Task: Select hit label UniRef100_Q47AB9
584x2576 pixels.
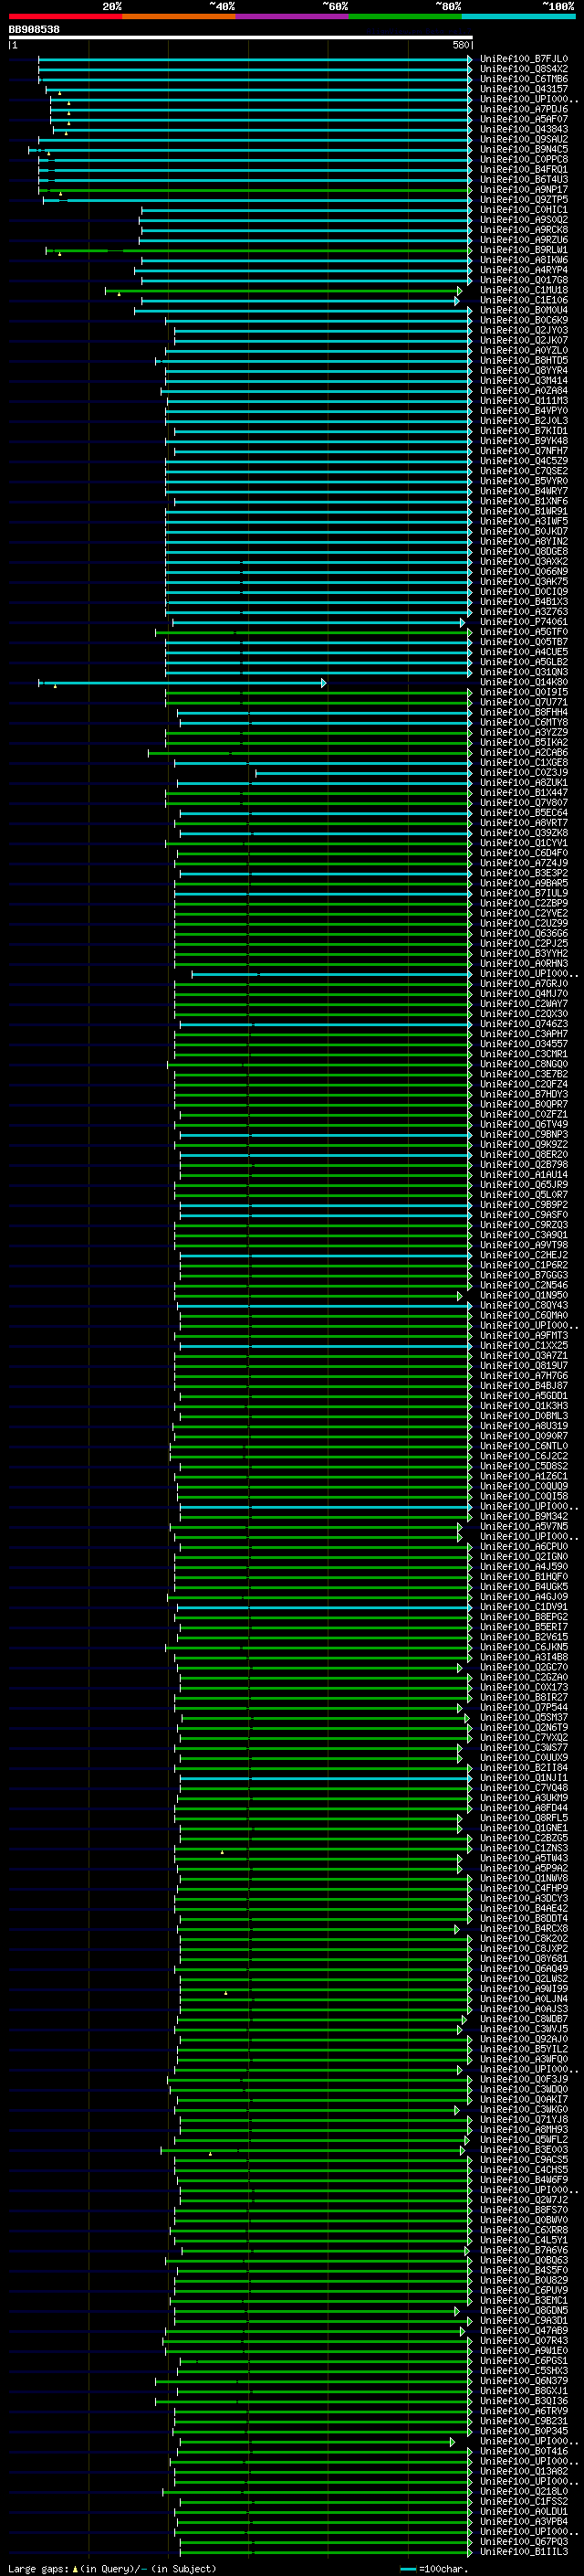Action: tap(523, 2331)
